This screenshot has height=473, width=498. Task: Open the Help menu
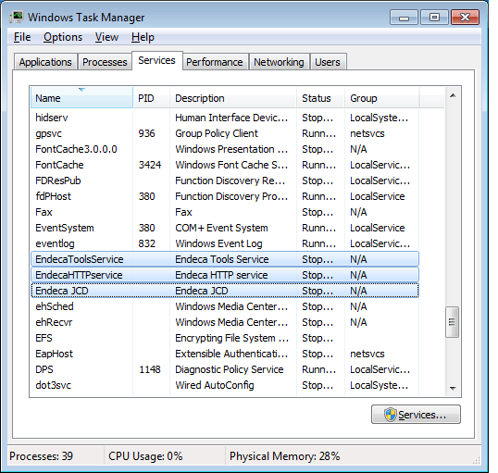(x=143, y=37)
